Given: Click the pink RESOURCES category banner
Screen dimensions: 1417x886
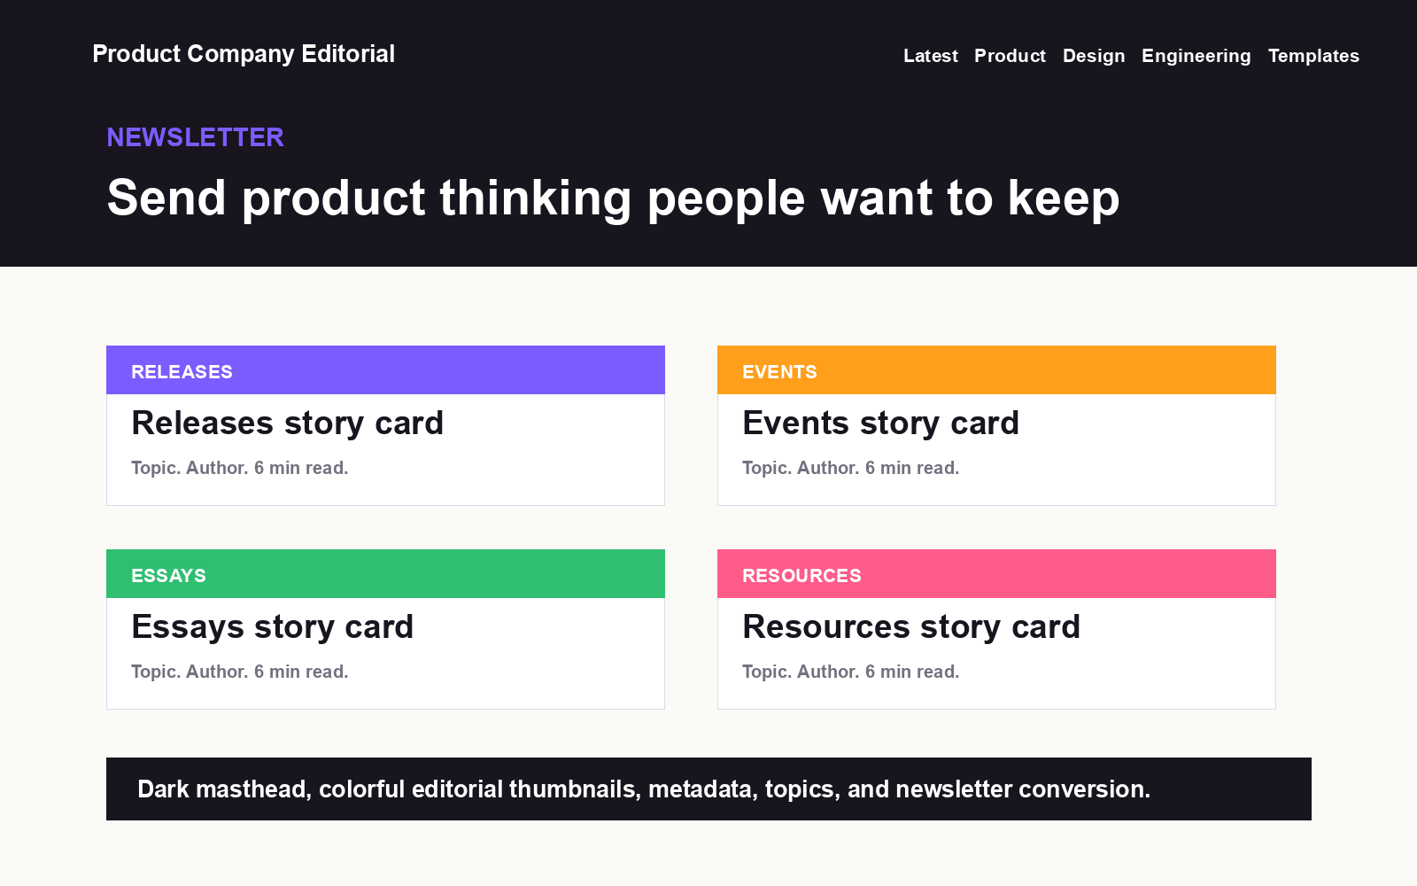Looking at the screenshot, I should click(x=996, y=574).
